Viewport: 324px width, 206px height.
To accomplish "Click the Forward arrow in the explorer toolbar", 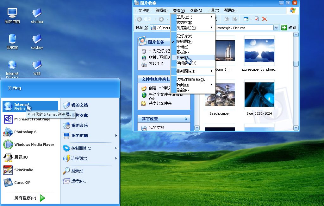I will point(161,19).
